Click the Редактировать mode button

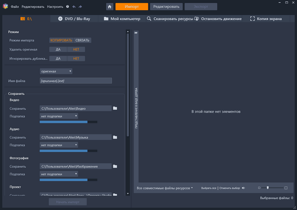[x=167, y=7]
